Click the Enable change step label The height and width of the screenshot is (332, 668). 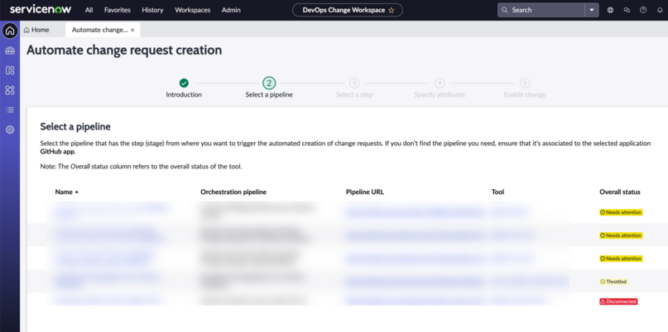pos(525,95)
